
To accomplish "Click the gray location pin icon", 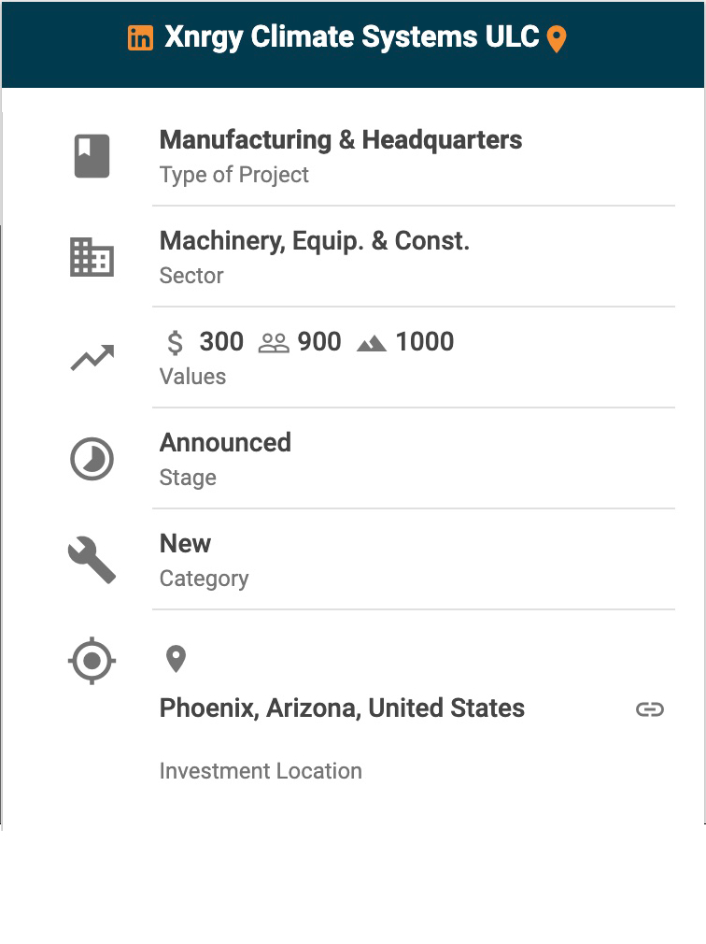I will [x=176, y=659].
